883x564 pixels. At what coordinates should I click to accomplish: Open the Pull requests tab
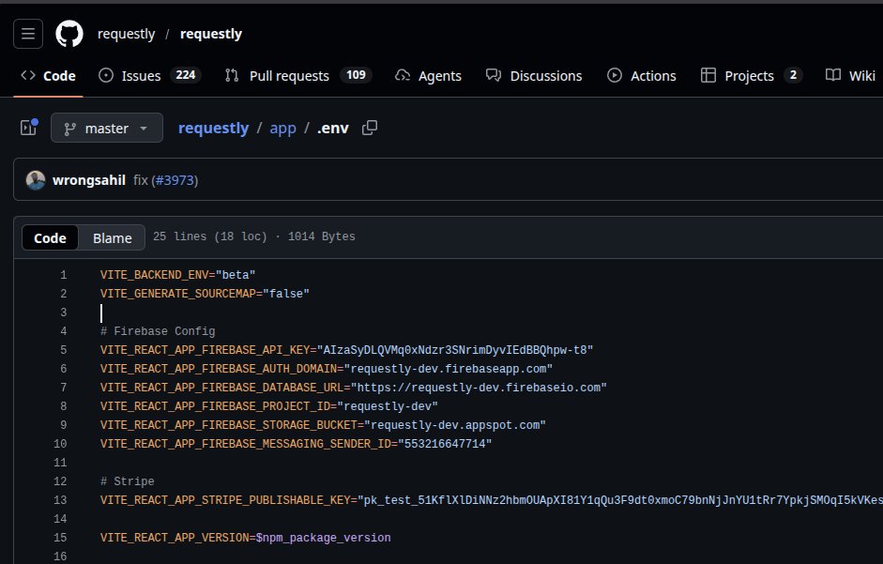(x=297, y=75)
